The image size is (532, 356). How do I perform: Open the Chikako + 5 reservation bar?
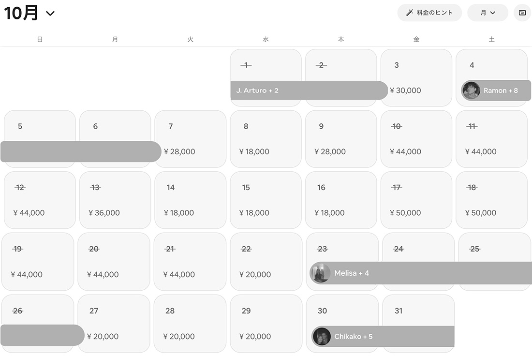pos(397,336)
